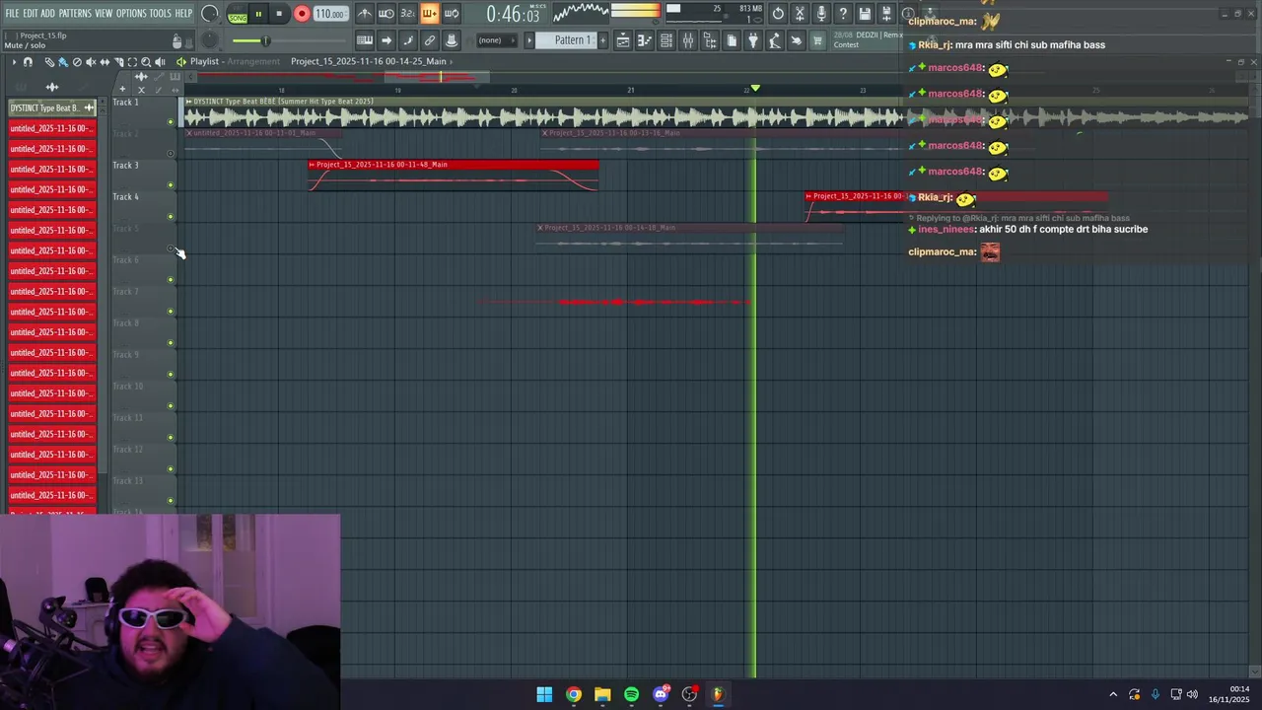This screenshot has width=1262, height=710.
Task: Toggle loop recording
Action: tap(451, 14)
